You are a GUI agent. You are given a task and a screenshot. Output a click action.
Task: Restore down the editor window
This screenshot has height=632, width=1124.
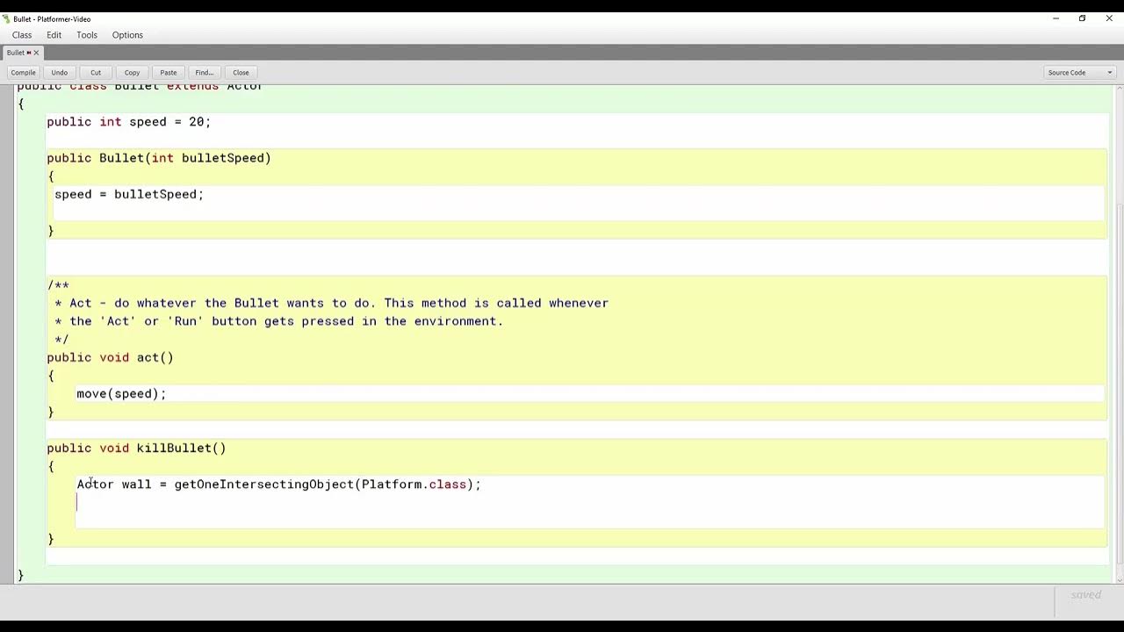(x=1082, y=18)
